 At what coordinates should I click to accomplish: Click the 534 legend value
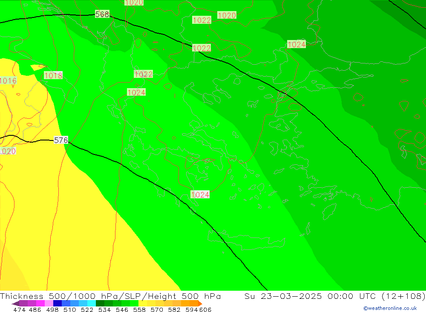104,309
